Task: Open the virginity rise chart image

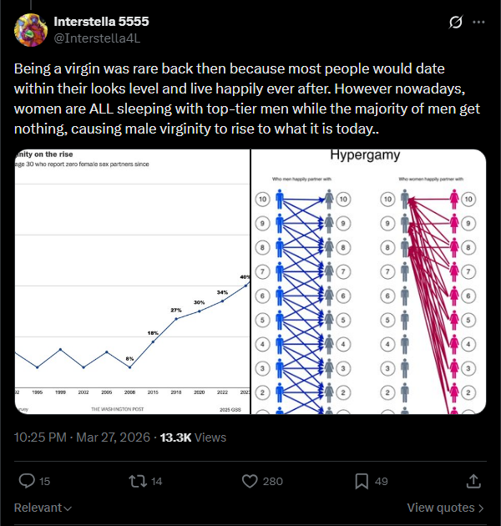Action: tap(132, 281)
